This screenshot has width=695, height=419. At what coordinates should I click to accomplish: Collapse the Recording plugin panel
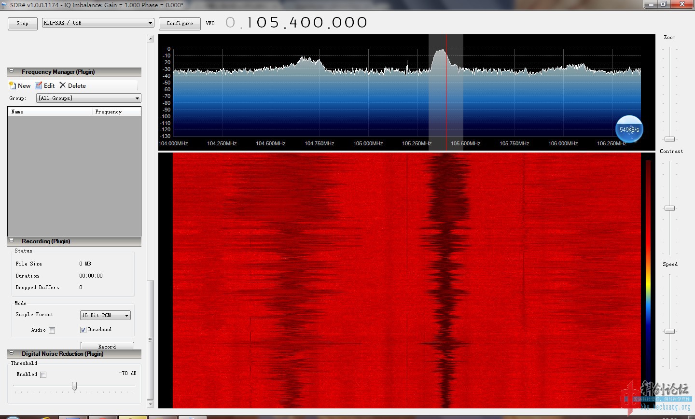coord(11,240)
